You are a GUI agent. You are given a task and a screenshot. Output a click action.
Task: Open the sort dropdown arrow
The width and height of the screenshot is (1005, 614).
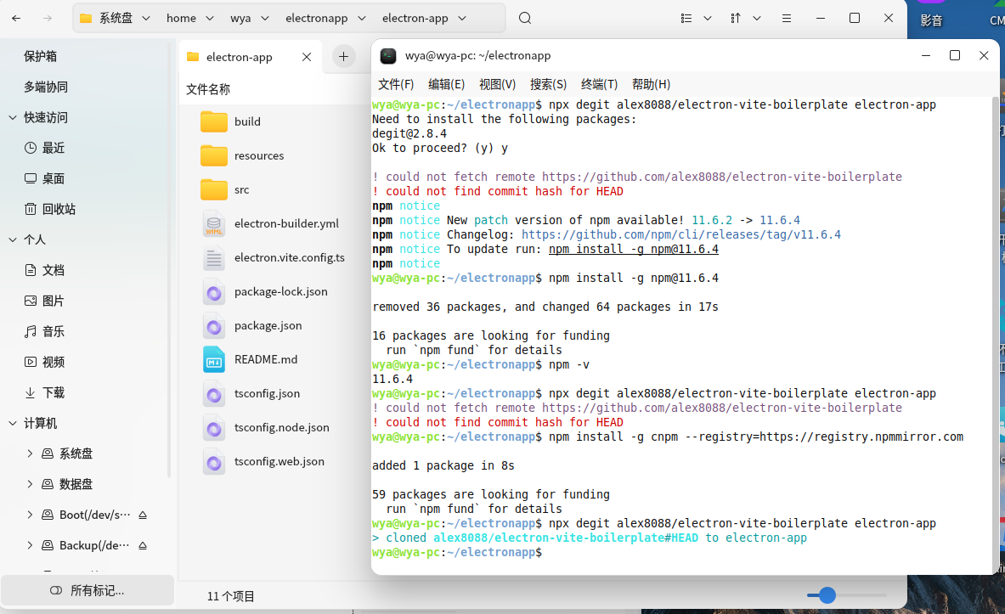(x=757, y=18)
